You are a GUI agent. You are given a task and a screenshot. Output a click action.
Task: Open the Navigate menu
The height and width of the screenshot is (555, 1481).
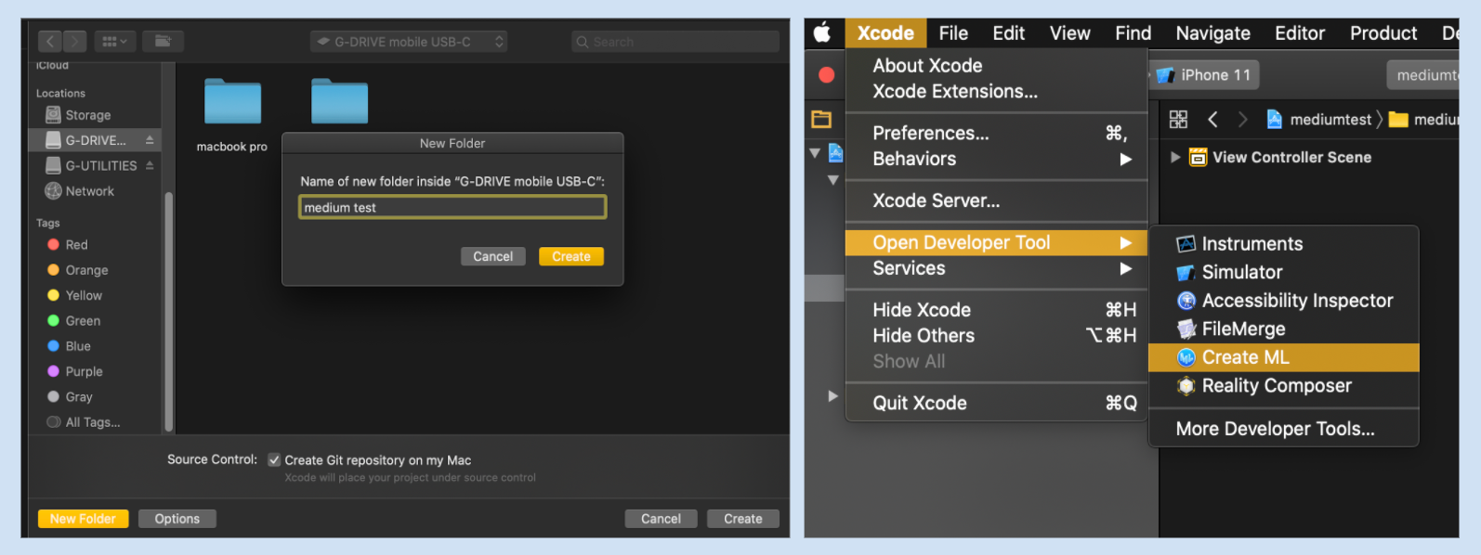[x=1212, y=33]
